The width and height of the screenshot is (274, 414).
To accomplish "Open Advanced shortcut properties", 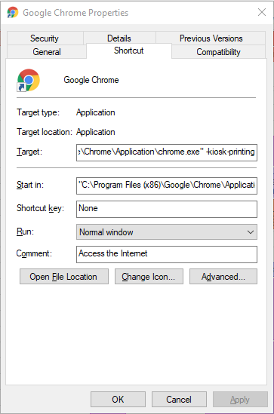I will tap(223, 277).
